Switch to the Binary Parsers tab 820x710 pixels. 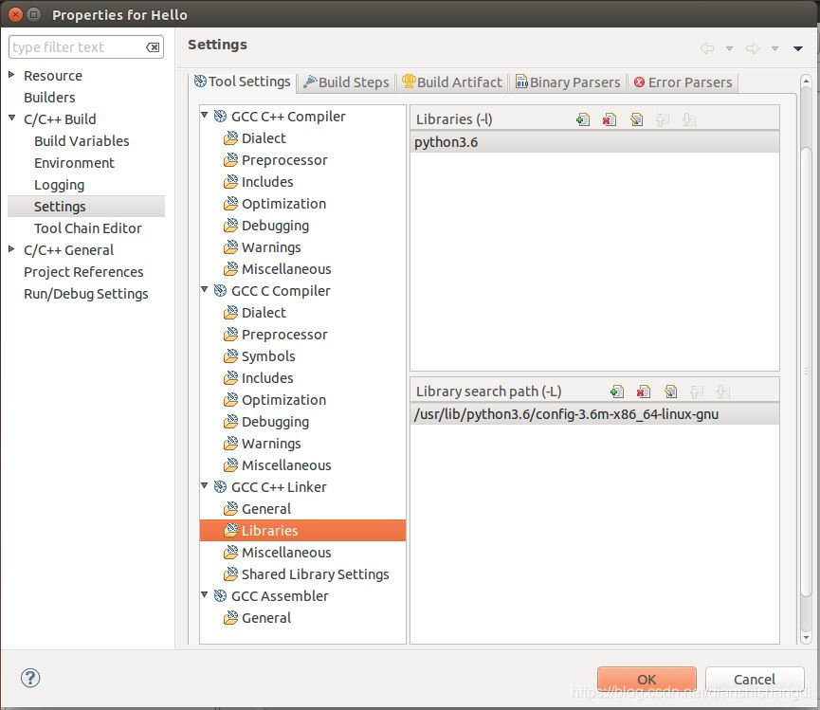coord(568,82)
